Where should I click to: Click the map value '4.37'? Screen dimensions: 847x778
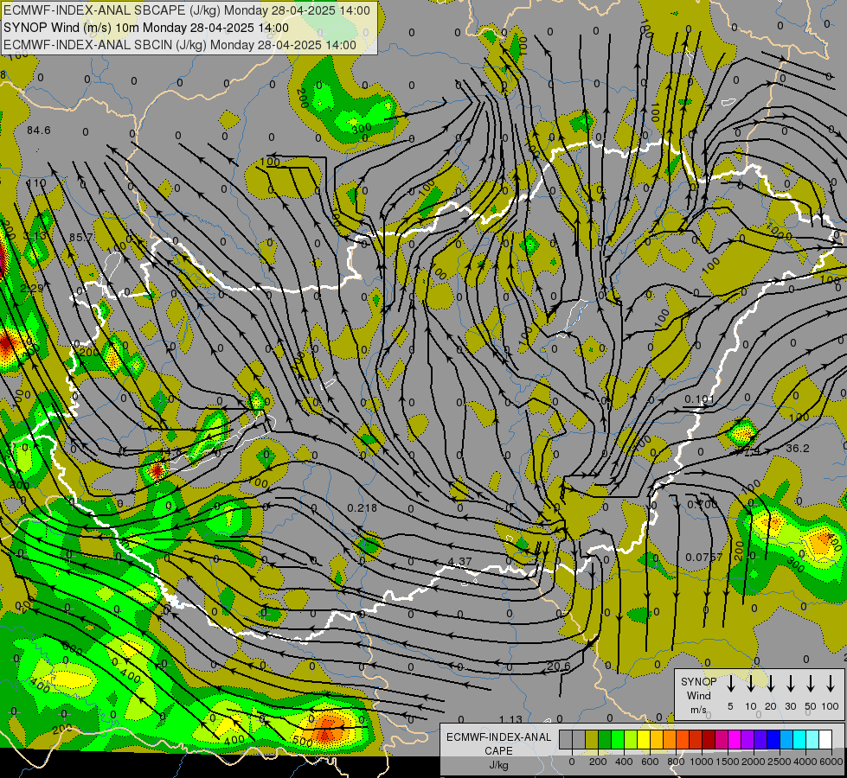tap(459, 562)
